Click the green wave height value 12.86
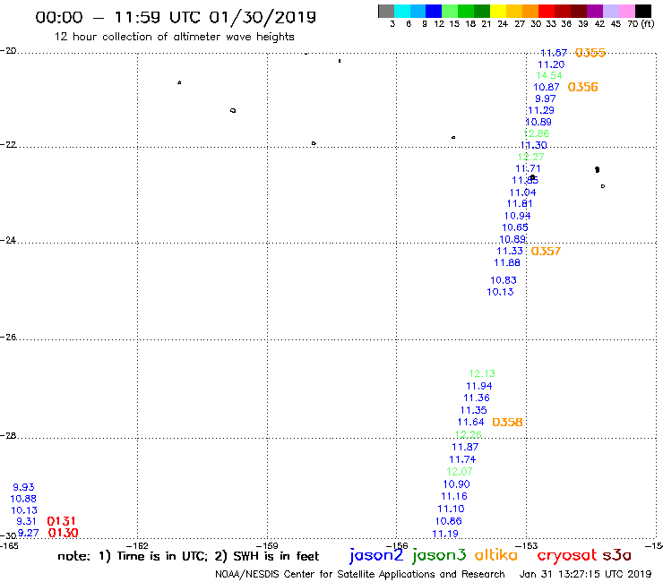Image resolution: width=663 pixels, height=582 pixels. 536,133
